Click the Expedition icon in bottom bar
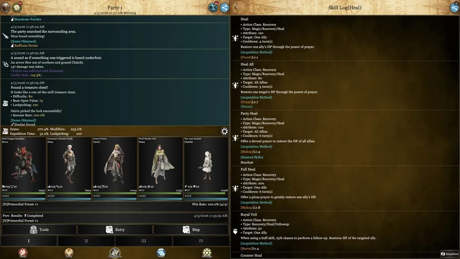The image size is (460, 259). coord(115,253)
